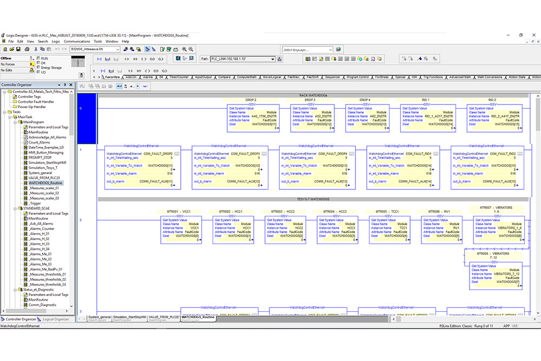Select WATCHDOGS_Routine in the organizer tree
This screenshot has width=541, height=361.
click(45, 183)
